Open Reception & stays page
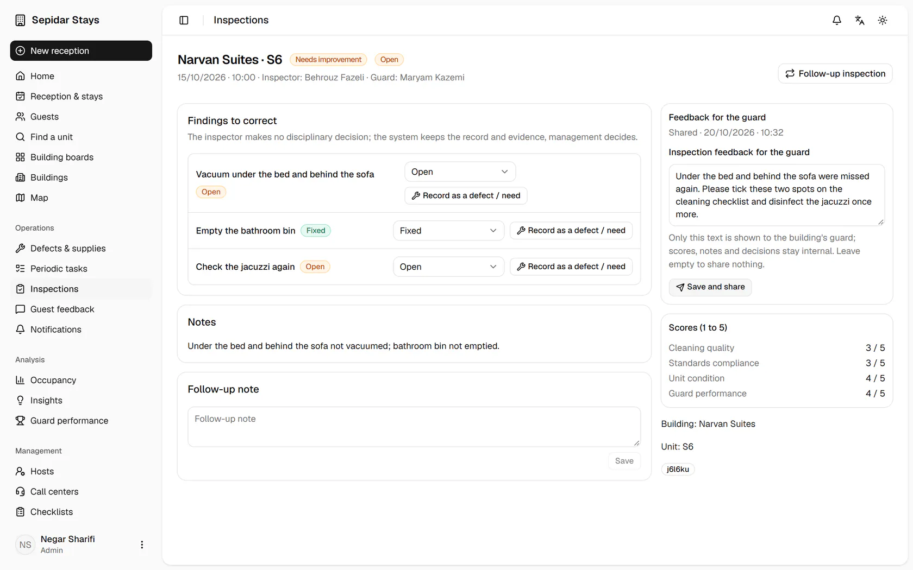The height and width of the screenshot is (570, 913). [x=81, y=96]
